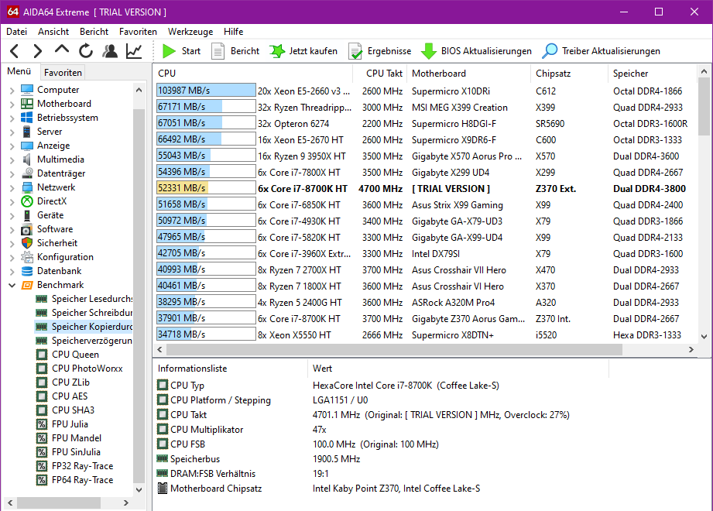Open the user profile silhouette icon
713x511 pixels.
[110, 51]
